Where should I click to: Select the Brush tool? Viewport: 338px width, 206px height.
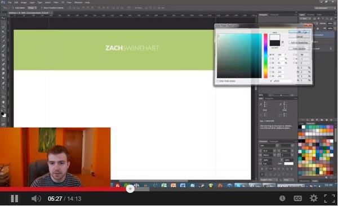[3, 50]
